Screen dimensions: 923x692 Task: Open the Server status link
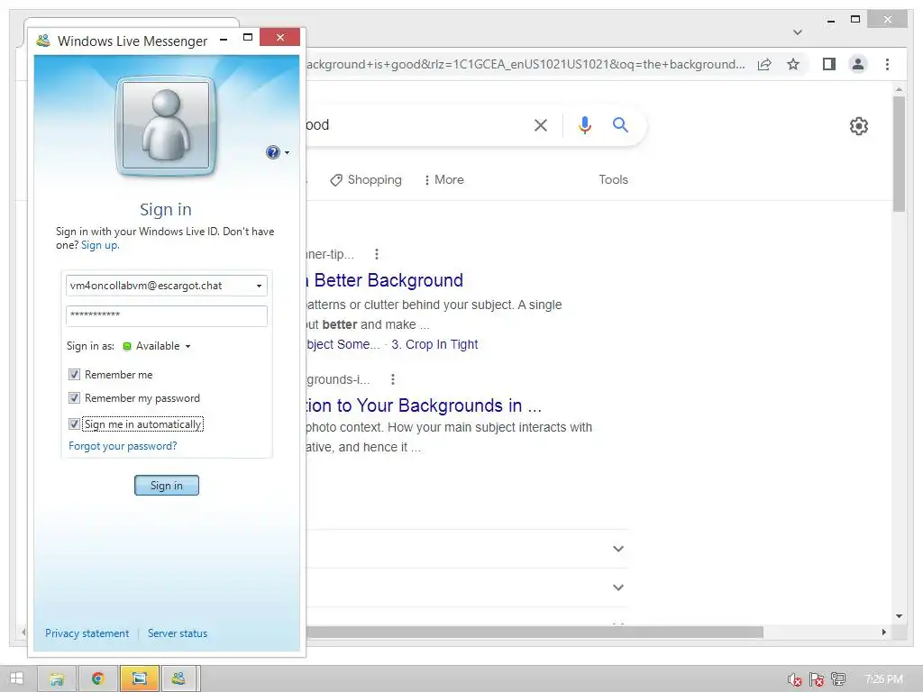(x=178, y=633)
